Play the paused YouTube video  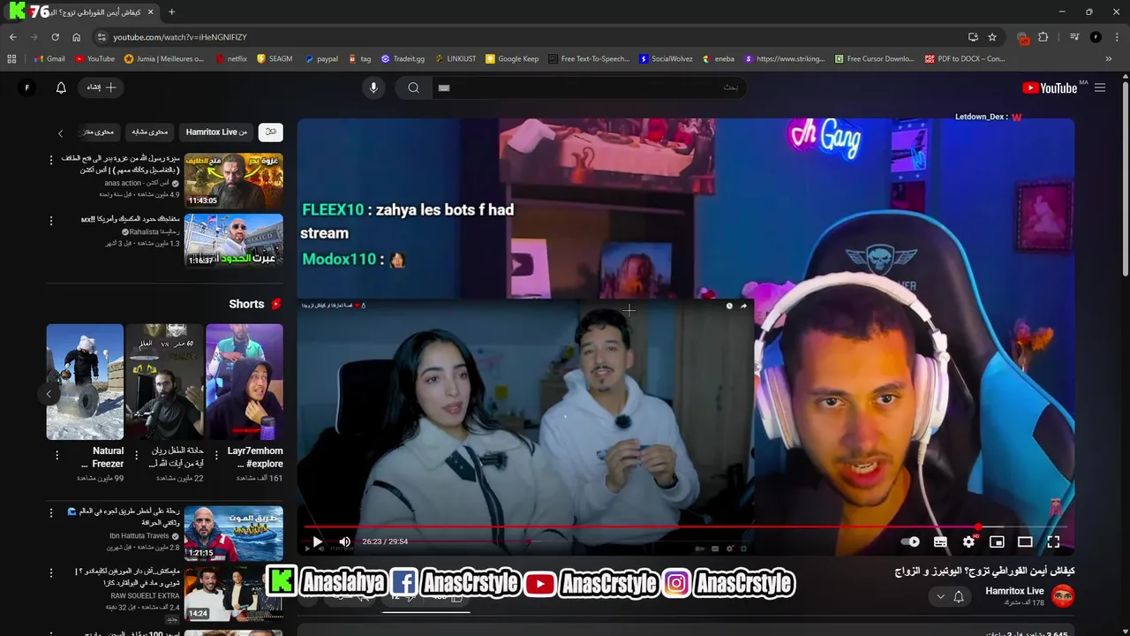pyautogui.click(x=317, y=541)
